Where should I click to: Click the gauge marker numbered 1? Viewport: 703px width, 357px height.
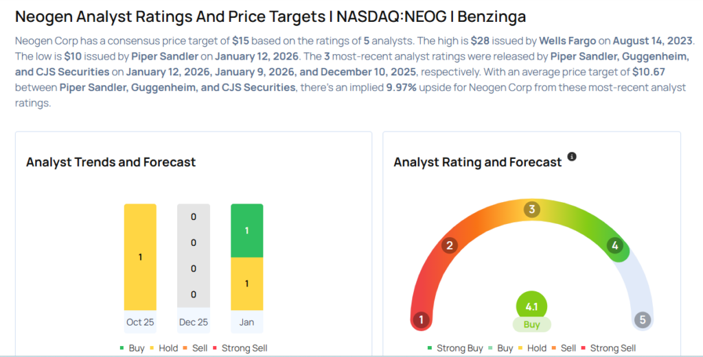422,320
